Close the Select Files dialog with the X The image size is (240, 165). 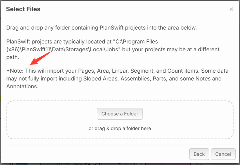tap(231, 9)
